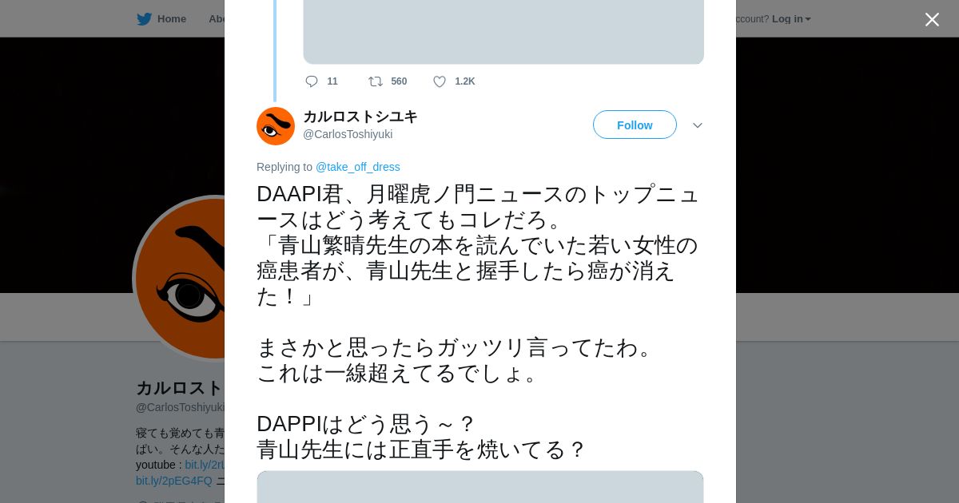Follow @CarlosToshiyuki with the Follow button

point(635,125)
